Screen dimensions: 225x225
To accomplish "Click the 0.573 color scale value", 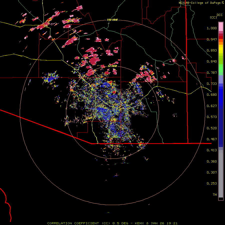I will 212,117.
